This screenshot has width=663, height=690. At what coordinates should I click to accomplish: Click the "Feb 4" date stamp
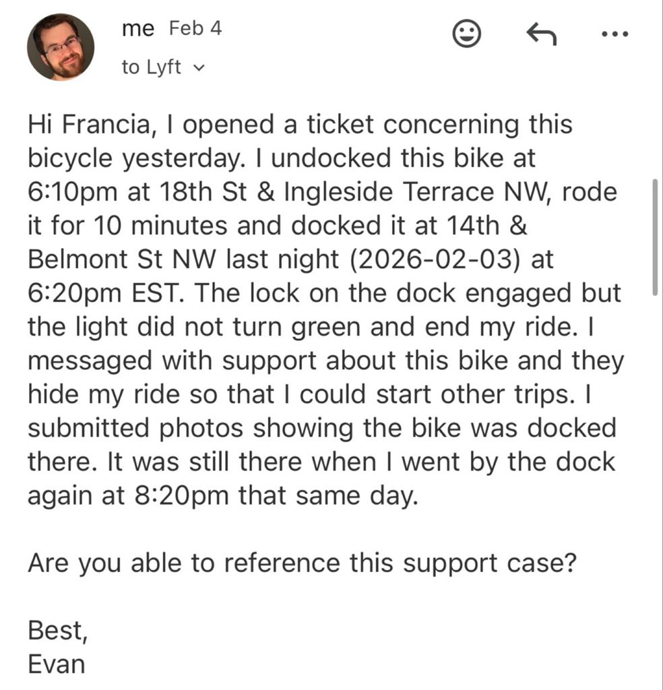click(195, 29)
